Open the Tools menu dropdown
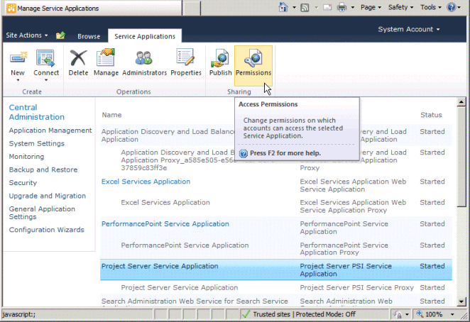 click(431, 7)
